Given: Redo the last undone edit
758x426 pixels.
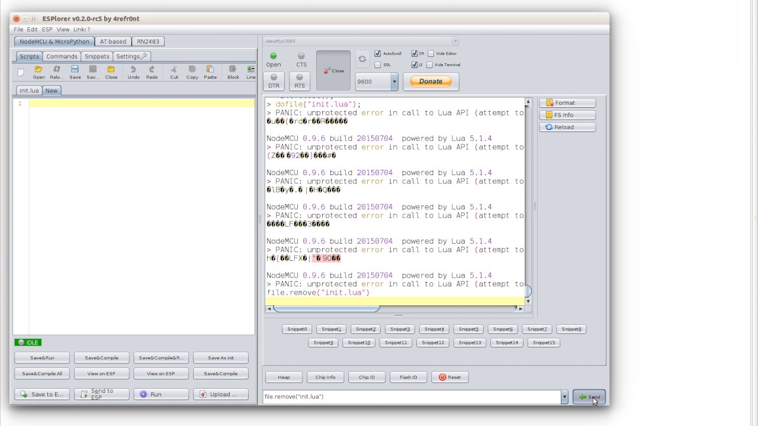Looking at the screenshot, I should pyautogui.click(x=152, y=72).
